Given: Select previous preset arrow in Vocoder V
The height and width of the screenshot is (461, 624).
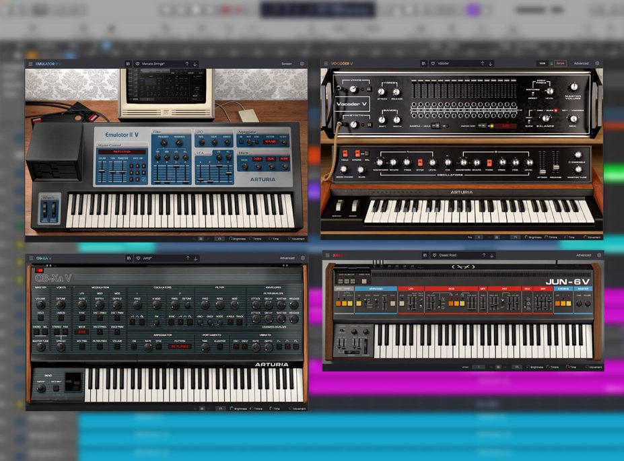Looking at the screenshot, I should click(483, 64).
